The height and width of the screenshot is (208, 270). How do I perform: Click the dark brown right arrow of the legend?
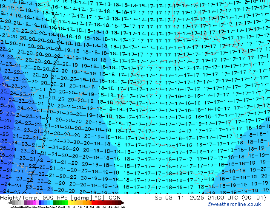(x=122, y=203)
